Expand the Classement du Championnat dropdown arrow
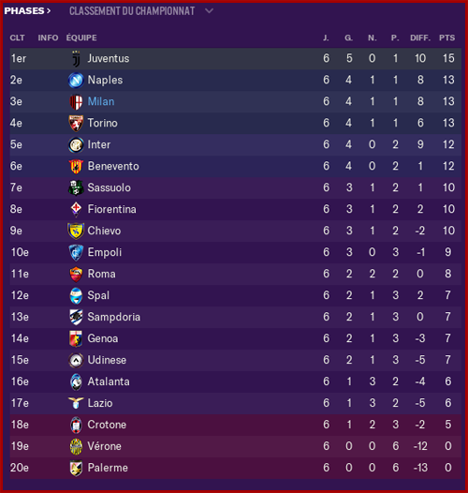The image size is (468, 493). 209,11
